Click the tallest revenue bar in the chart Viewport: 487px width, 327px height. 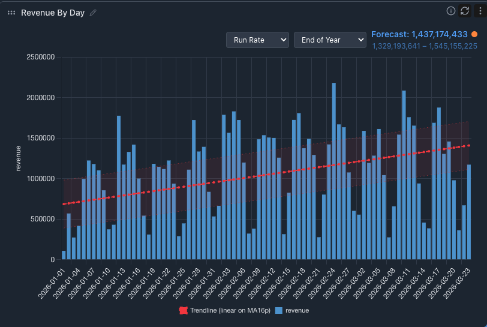[x=334, y=171]
